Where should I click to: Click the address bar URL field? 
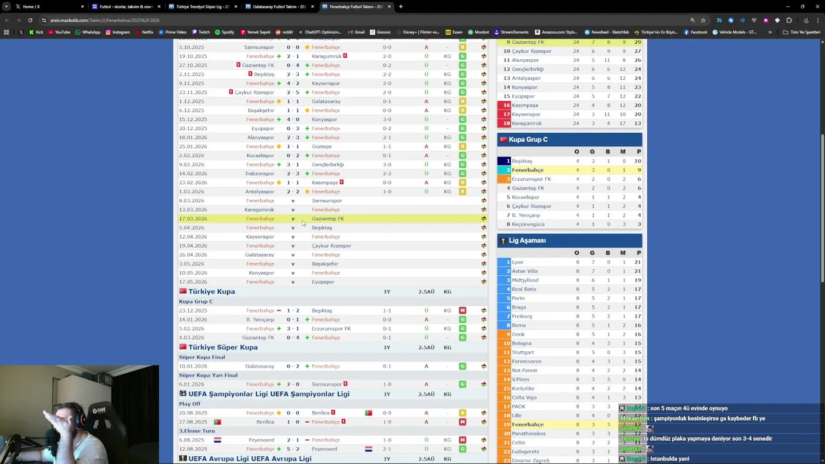[361, 20]
